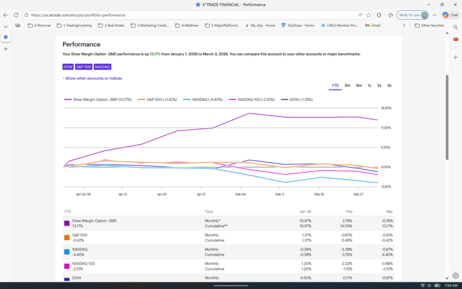The height and width of the screenshot is (289, 462).
Task: Open the SkySlope - Forms bookmark
Action: click(x=297, y=26)
